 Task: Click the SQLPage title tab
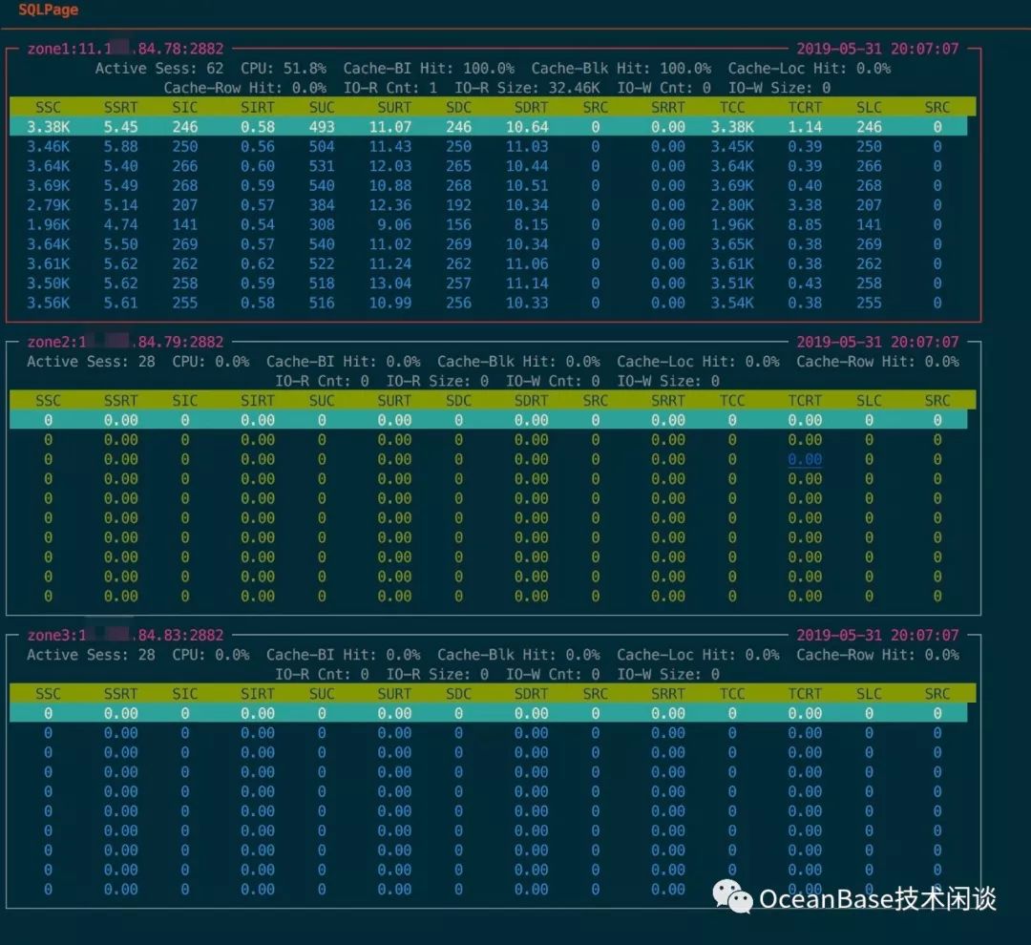pos(48,10)
